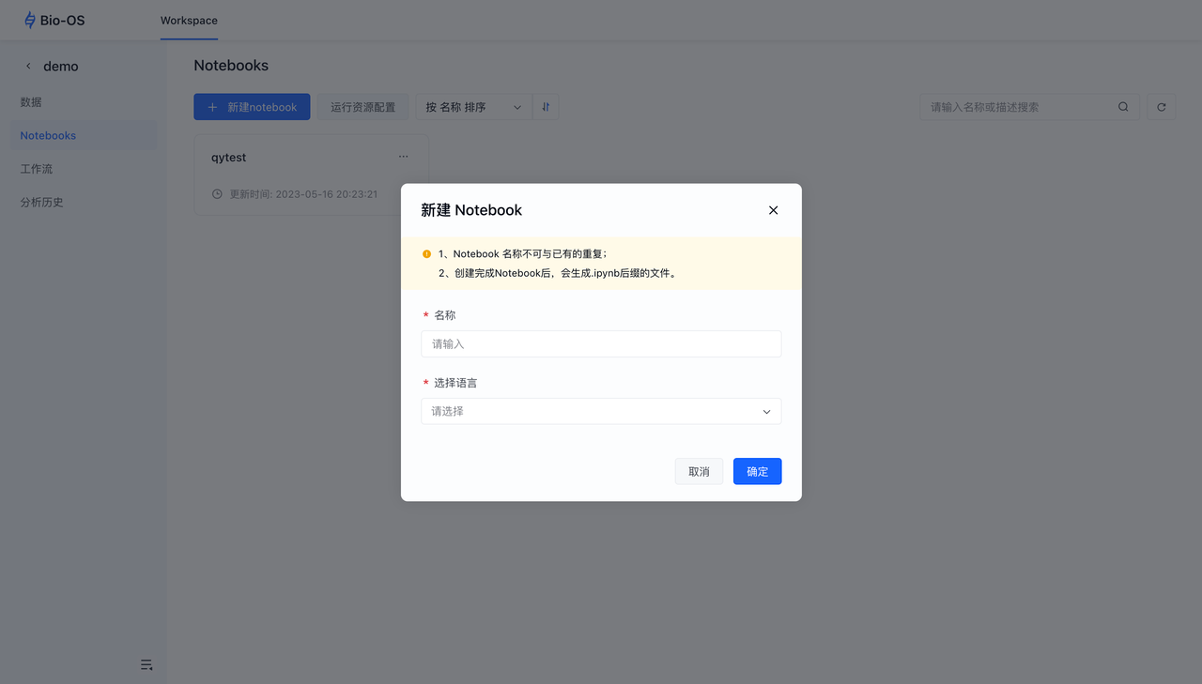Click the 取消 cancel button
1202x684 pixels.
[699, 471]
